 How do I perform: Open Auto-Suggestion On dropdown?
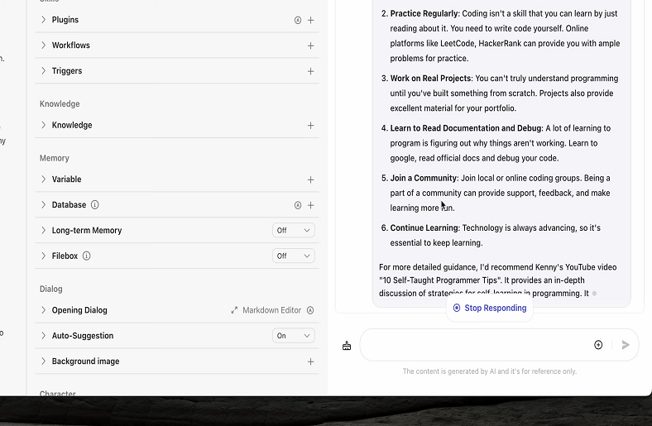point(294,336)
